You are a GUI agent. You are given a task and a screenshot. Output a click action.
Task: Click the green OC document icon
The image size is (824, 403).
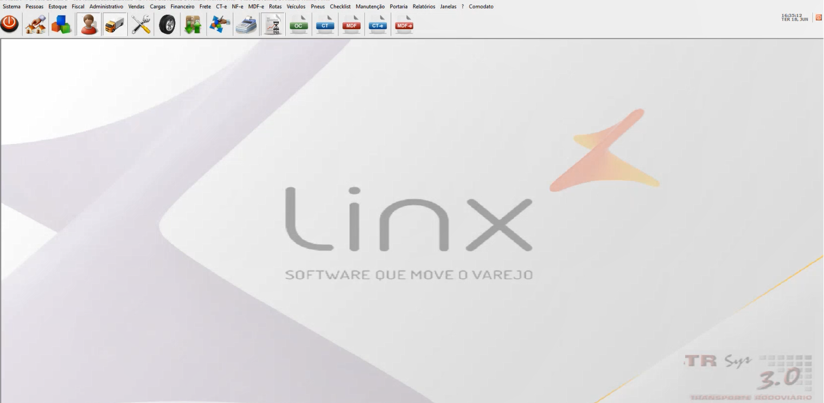coord(298,25)
